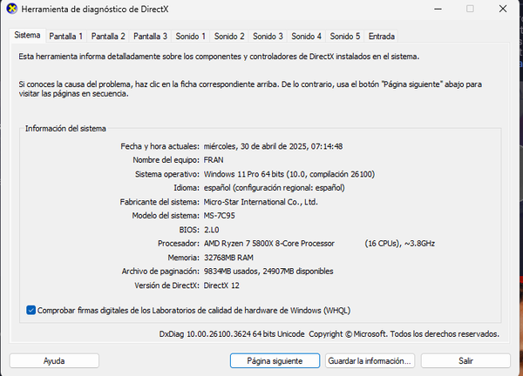Click the DirectX icon in the title bar
Screen dimensions: 523x376
(x=10, y=10)
